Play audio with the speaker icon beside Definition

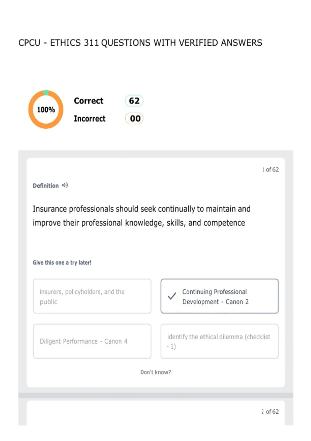pos(65,185)
